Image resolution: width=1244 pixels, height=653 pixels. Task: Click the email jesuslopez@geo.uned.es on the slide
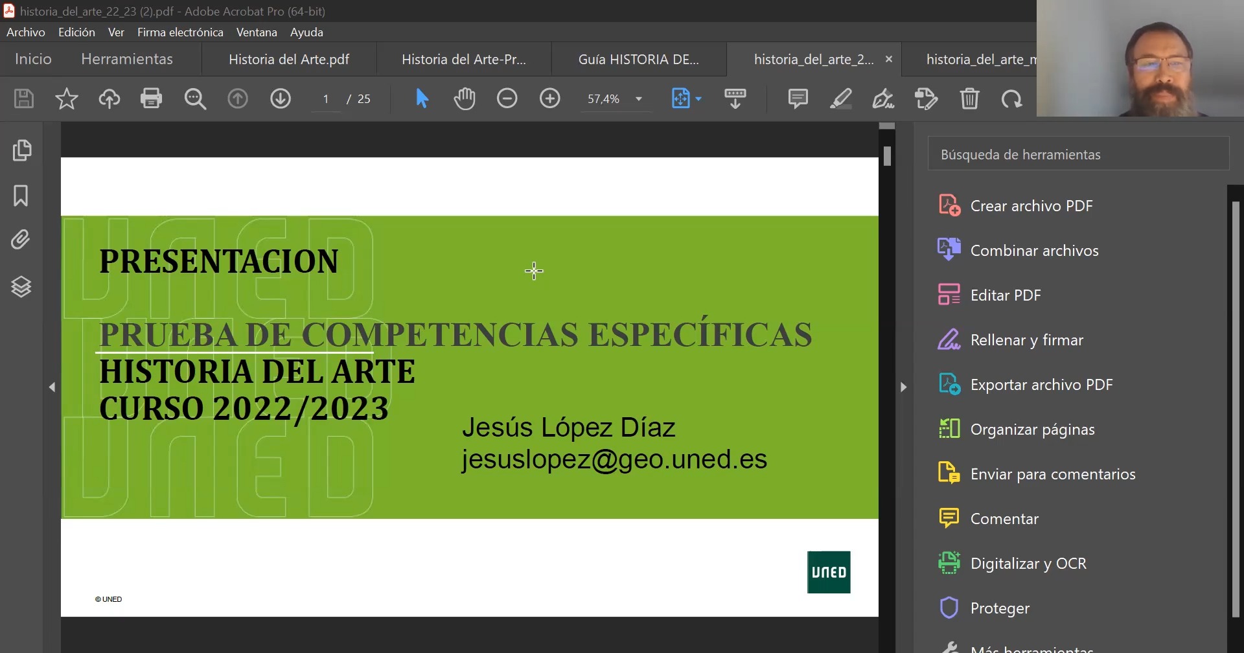[x=614, y=459]
